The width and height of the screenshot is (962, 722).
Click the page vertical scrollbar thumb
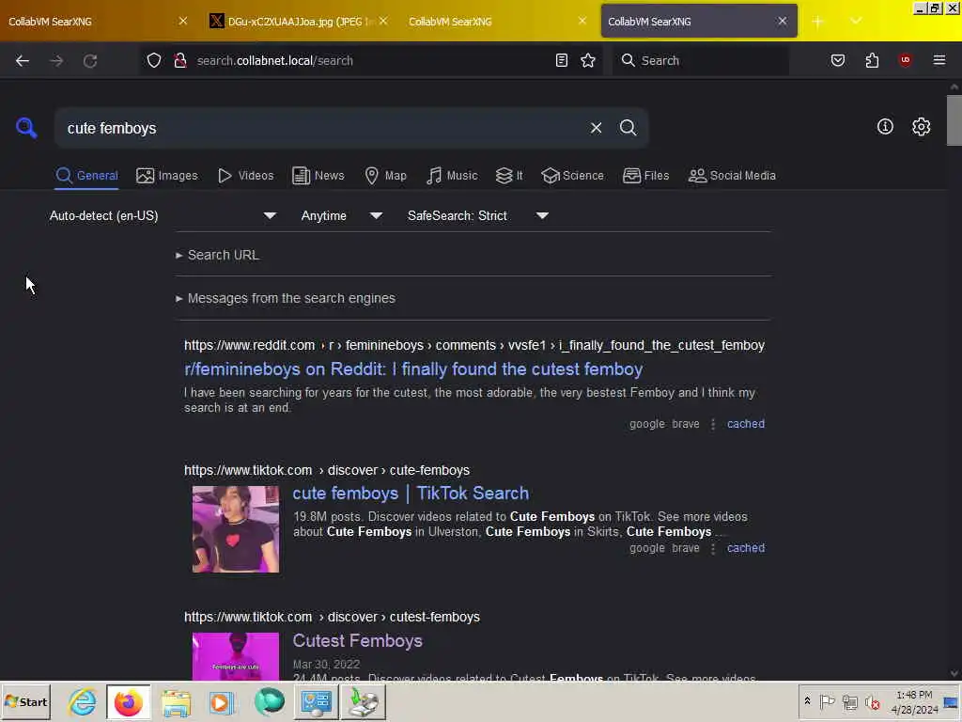[954, 120]
